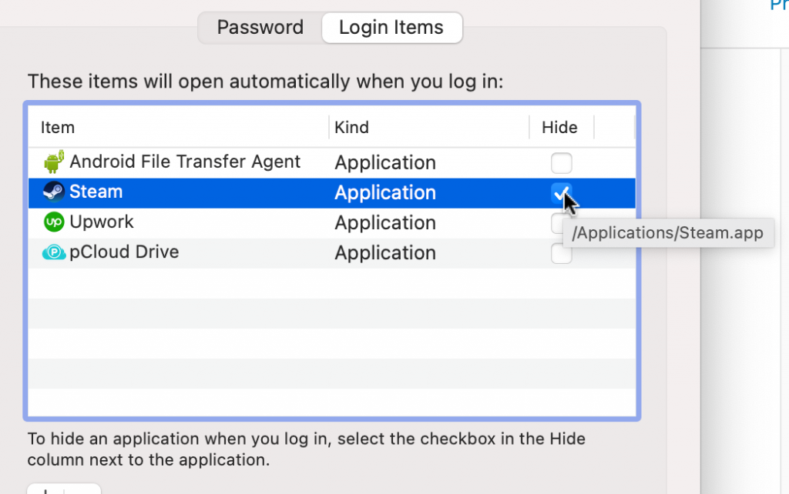Select the Steam item name

pos(96,192)
